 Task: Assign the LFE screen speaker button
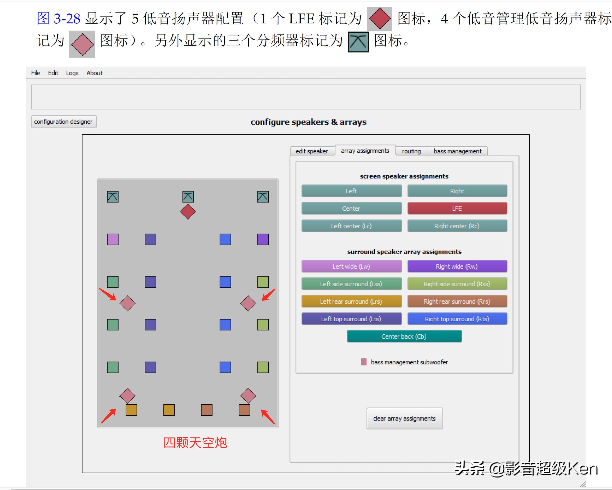pos(457,208)
